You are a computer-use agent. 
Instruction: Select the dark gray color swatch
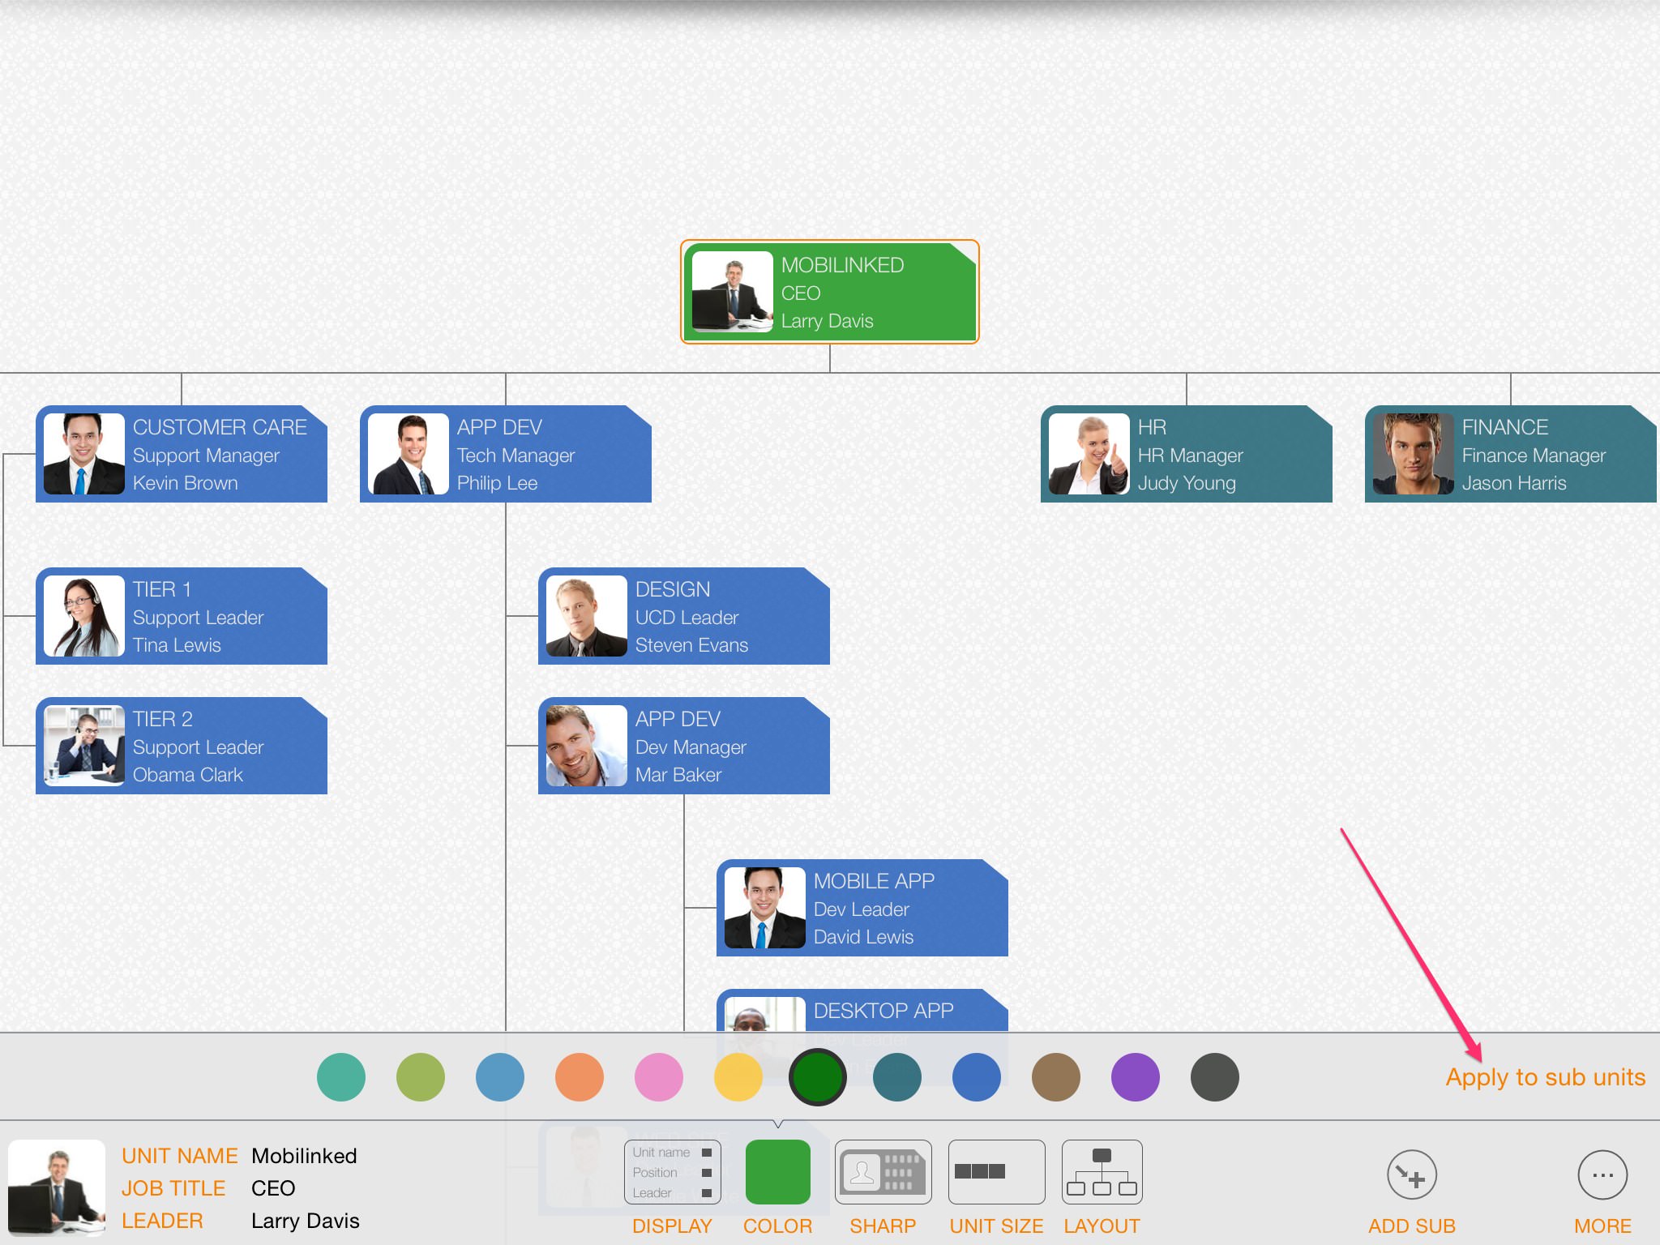pos(1214,1077)
